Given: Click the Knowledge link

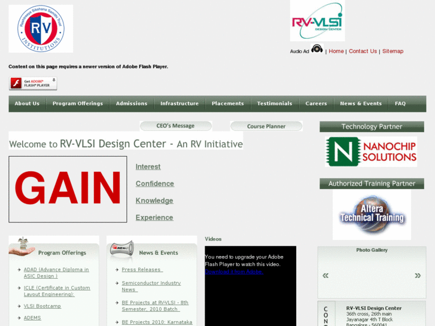Looking at the screenshot, I should [x=154, y=200].
